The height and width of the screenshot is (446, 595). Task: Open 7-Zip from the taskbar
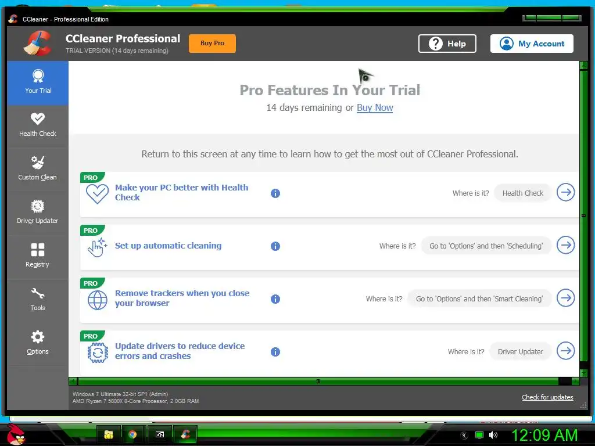(160, 434)
